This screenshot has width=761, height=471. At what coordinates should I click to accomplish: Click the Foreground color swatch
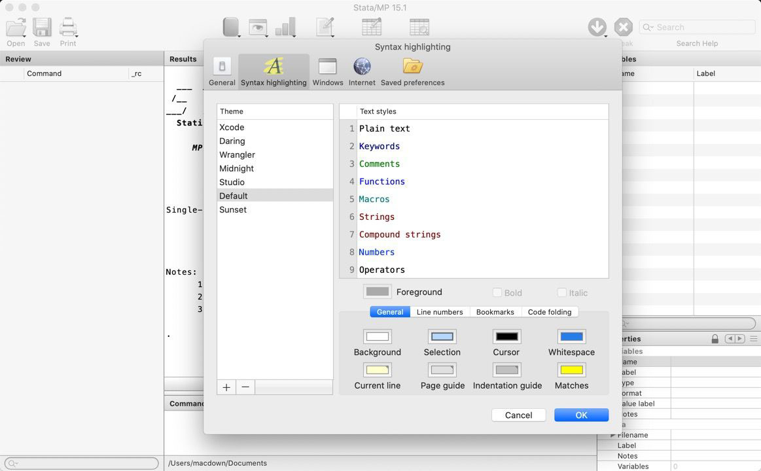(x=377, y=292)
